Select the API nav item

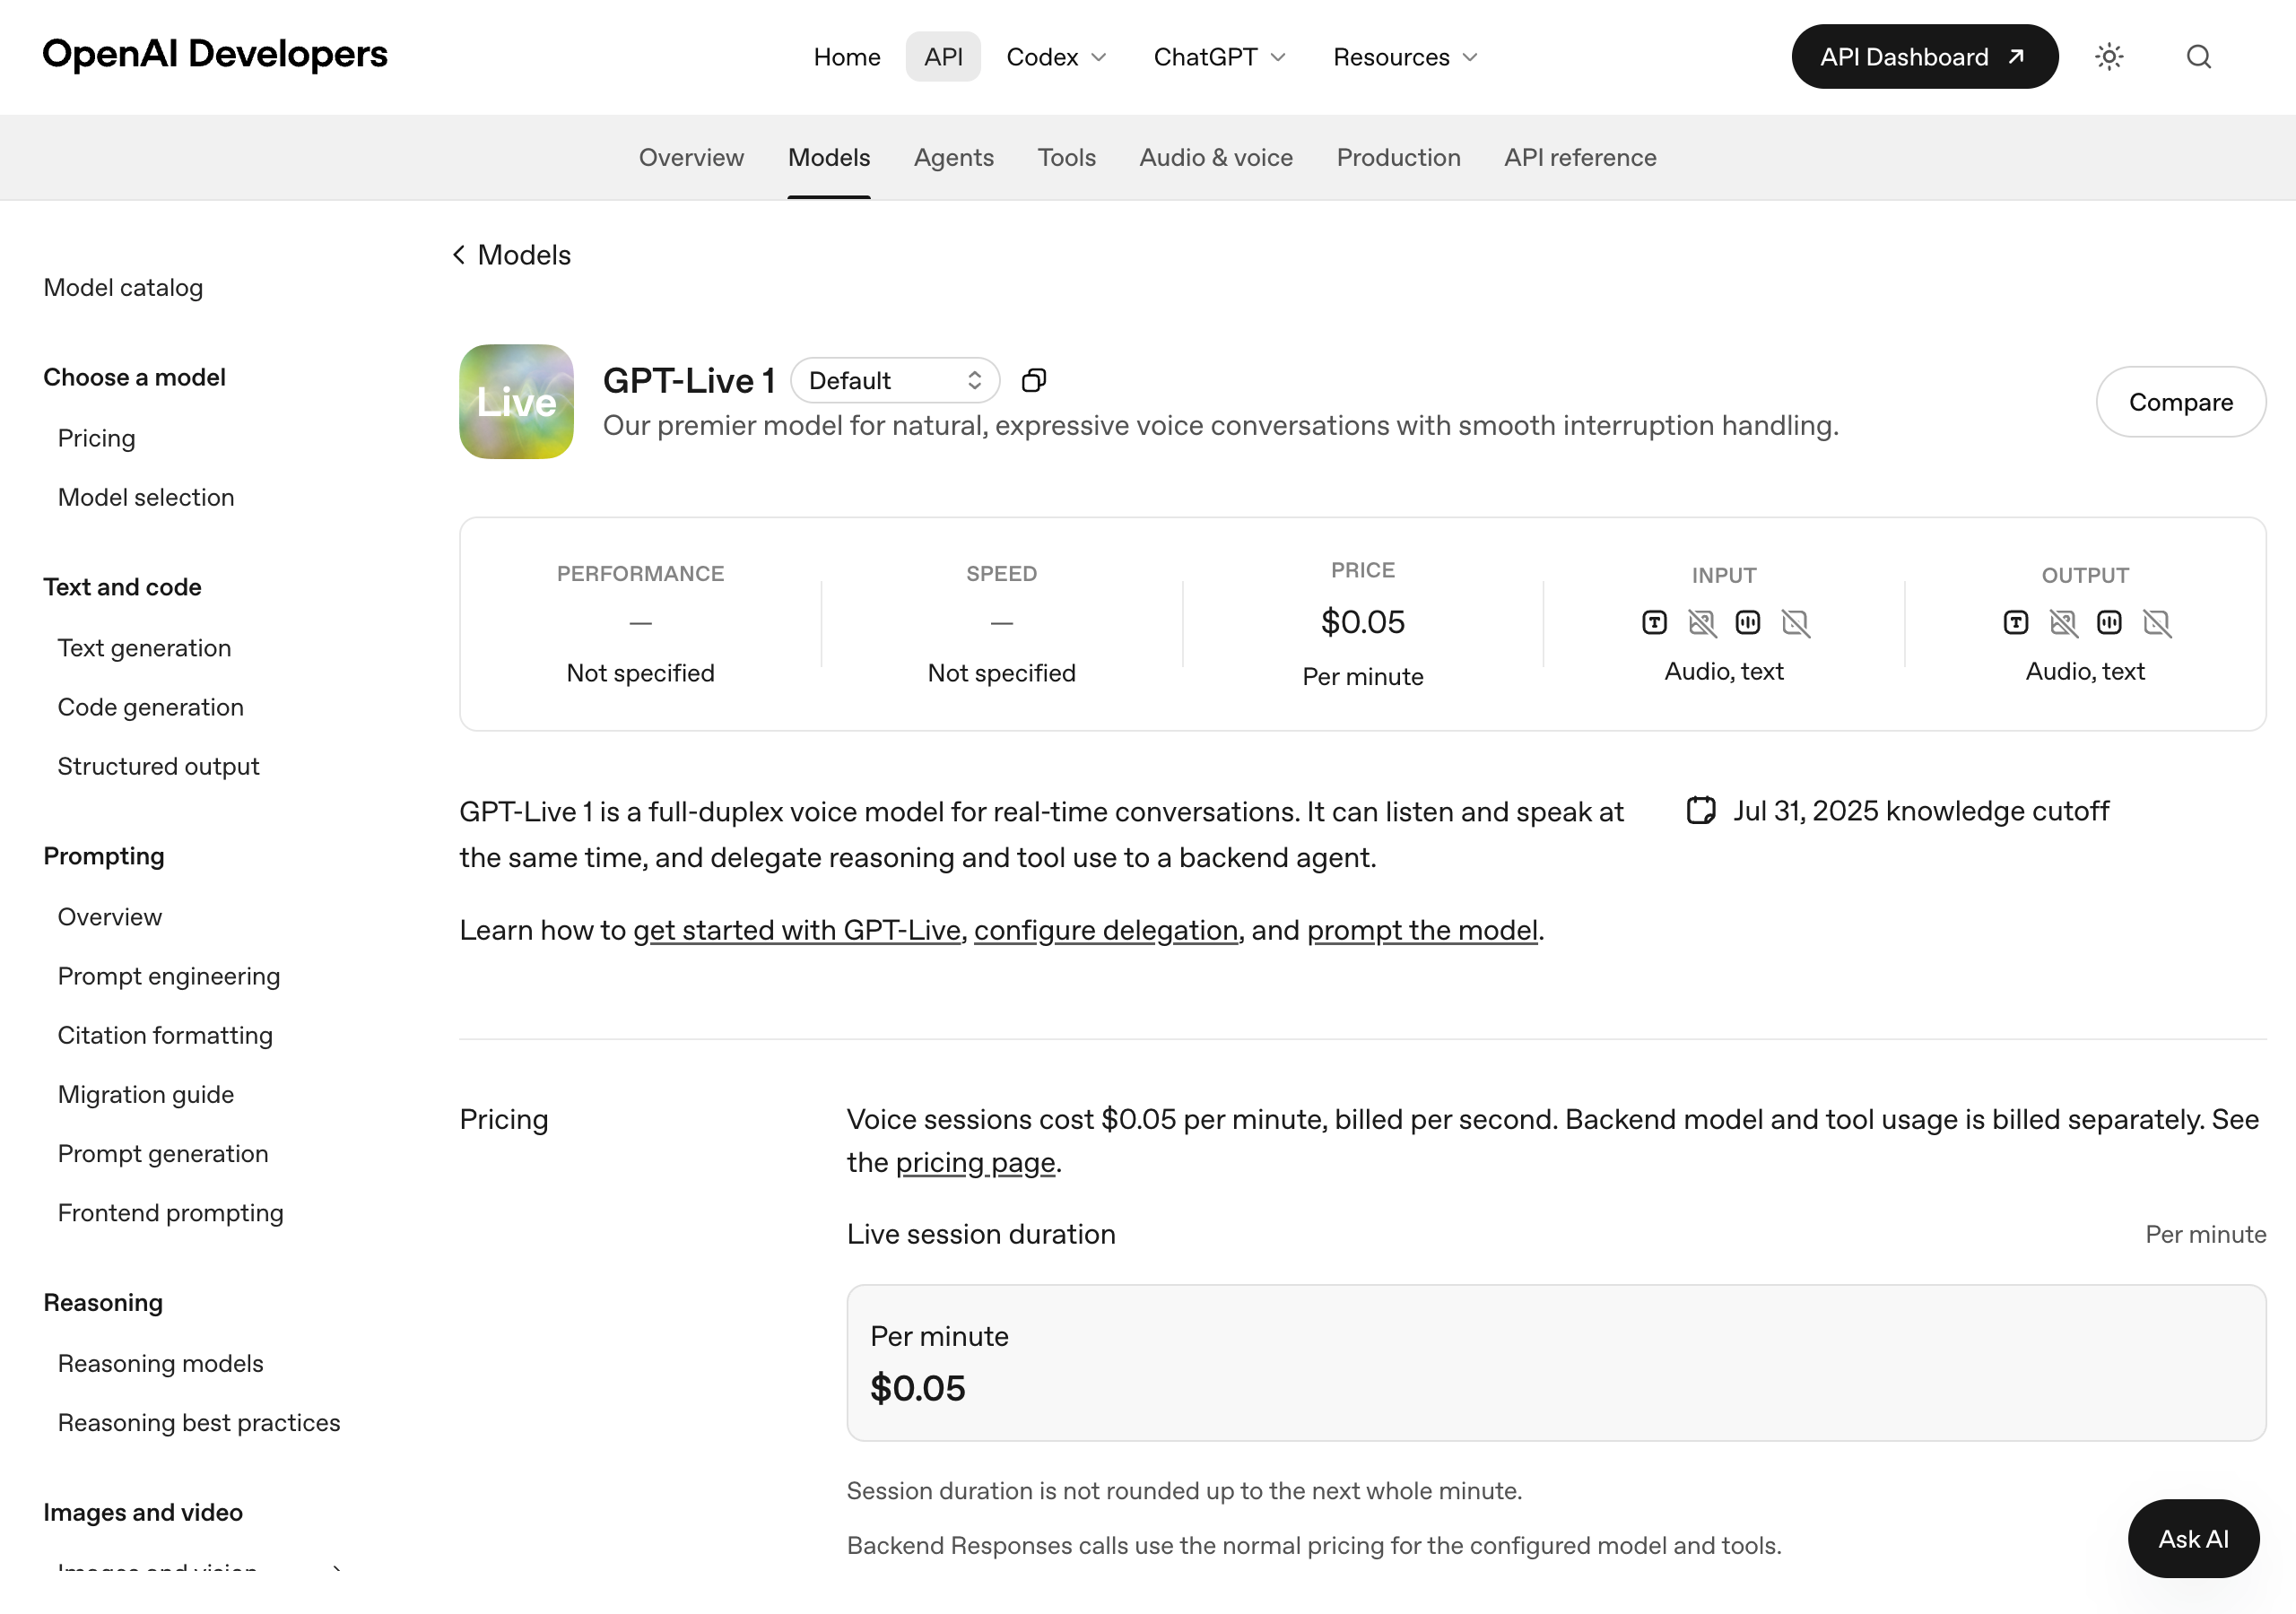(x=943, y=57)
